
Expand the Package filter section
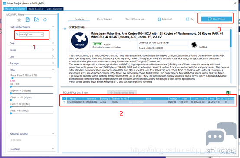(53, 63)
